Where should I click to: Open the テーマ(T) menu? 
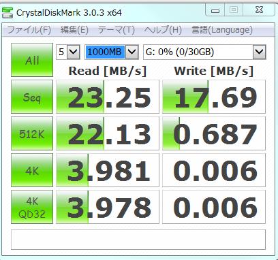point(117,30)
